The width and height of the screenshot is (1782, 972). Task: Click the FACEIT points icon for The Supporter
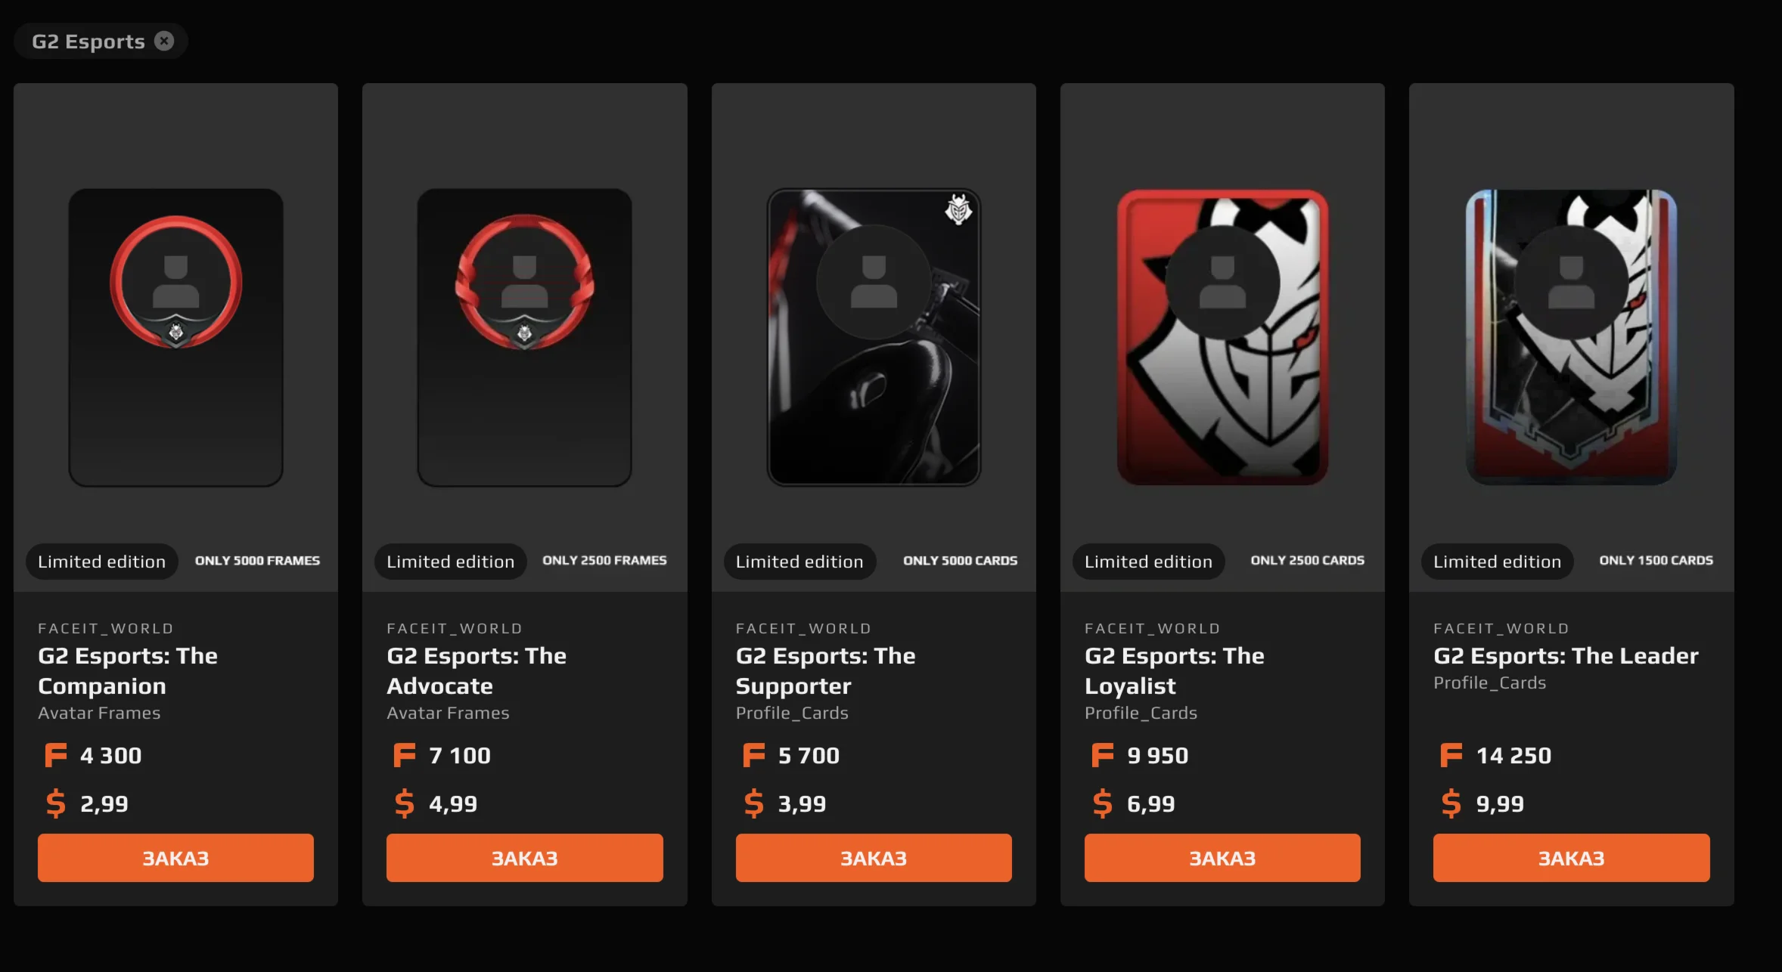(x=753, y=755)
